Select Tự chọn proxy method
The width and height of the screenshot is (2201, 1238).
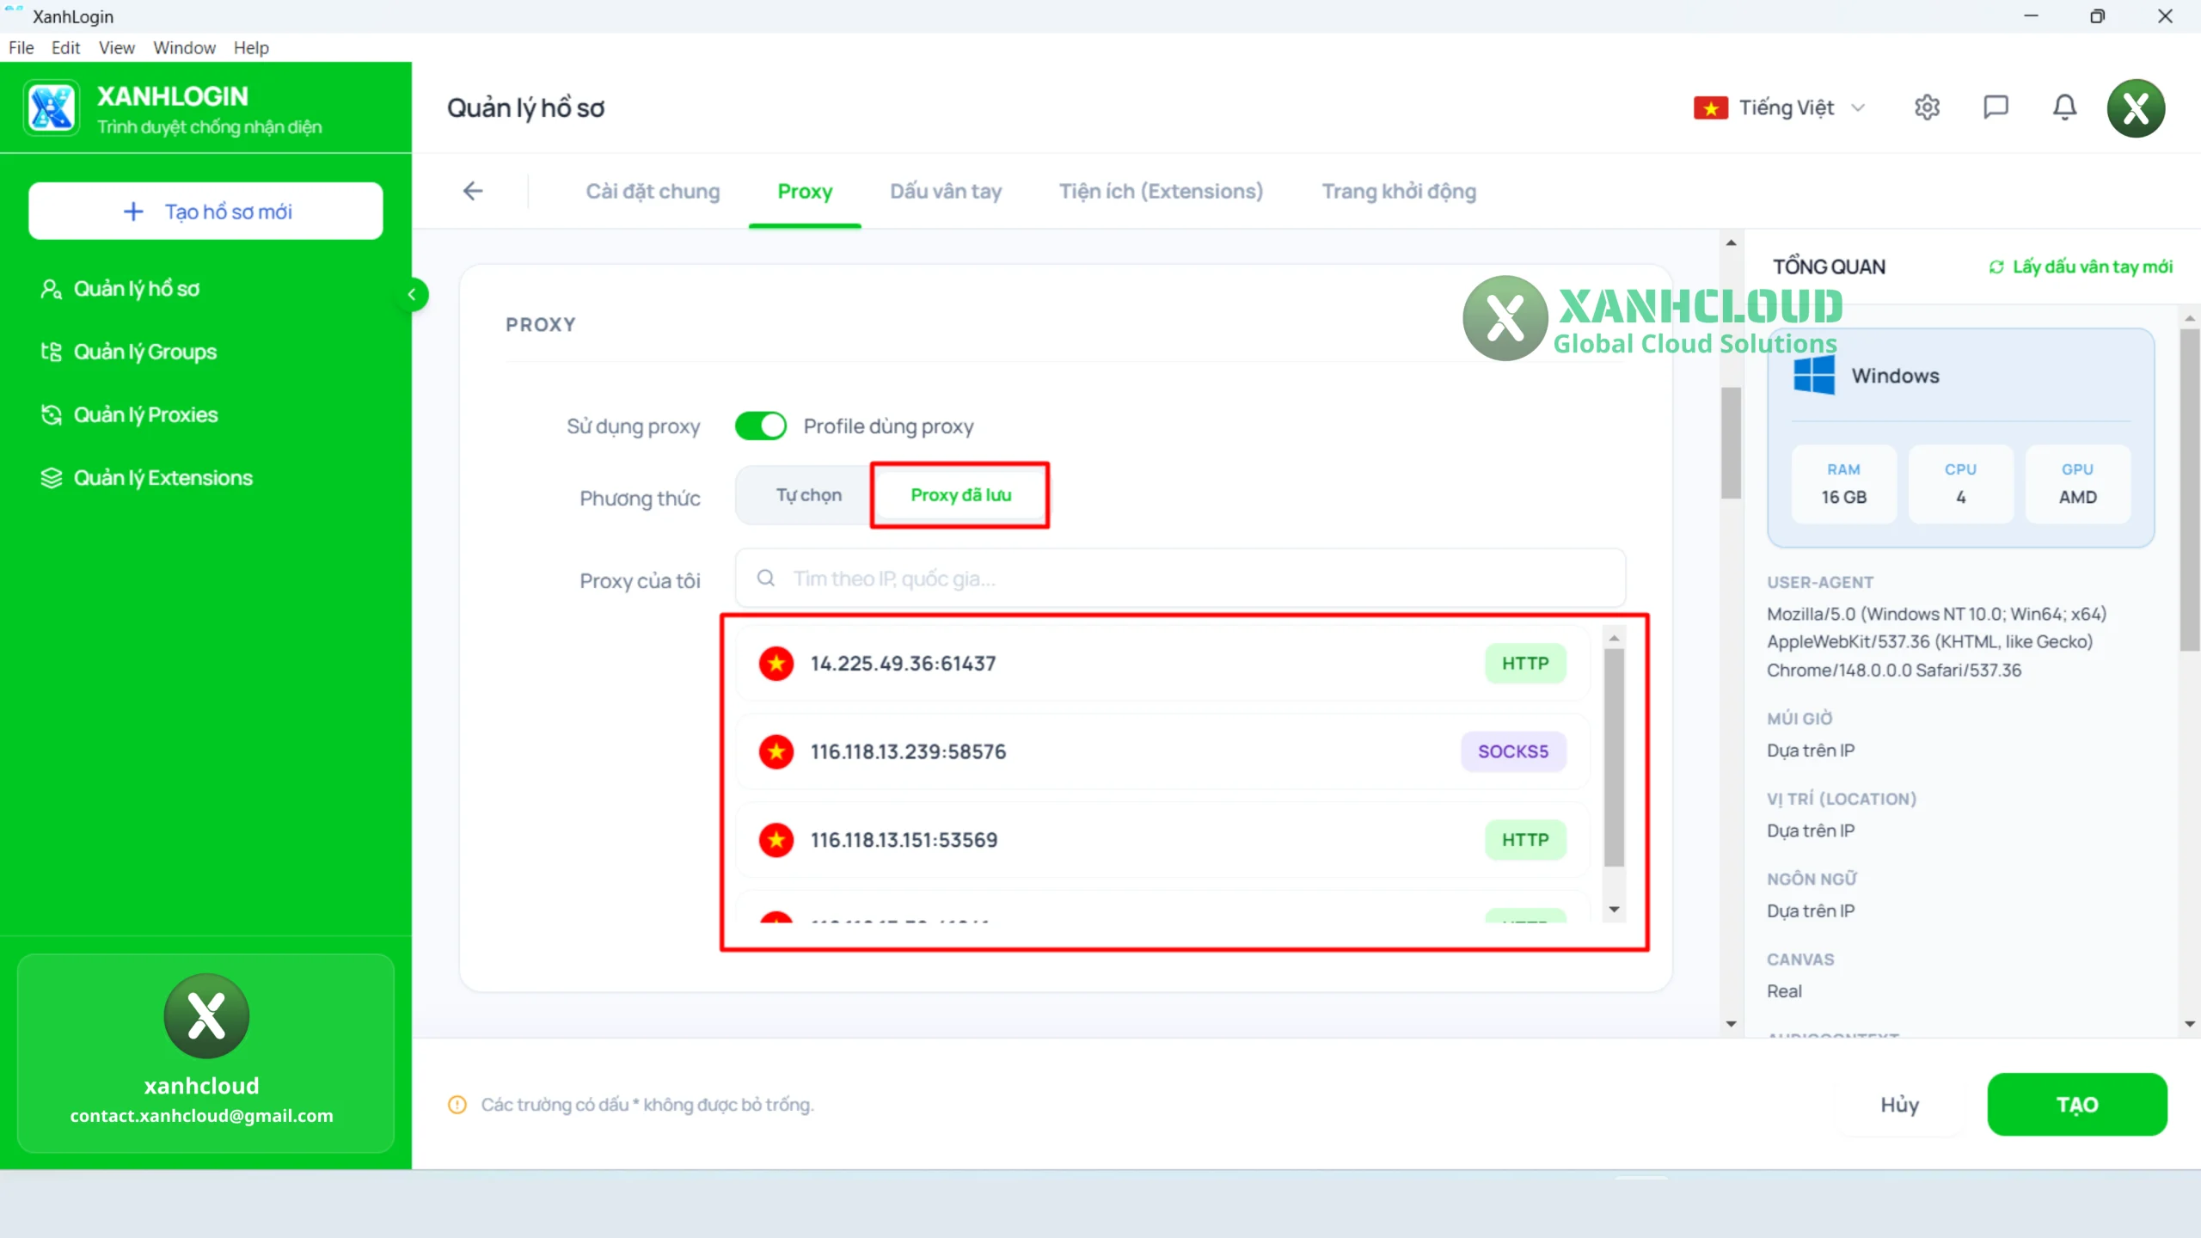click(x=808, y=495)
